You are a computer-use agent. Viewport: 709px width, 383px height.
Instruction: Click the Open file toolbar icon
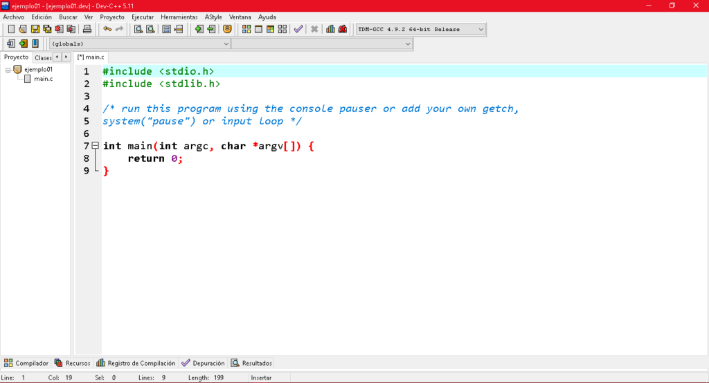pos(23,29)
